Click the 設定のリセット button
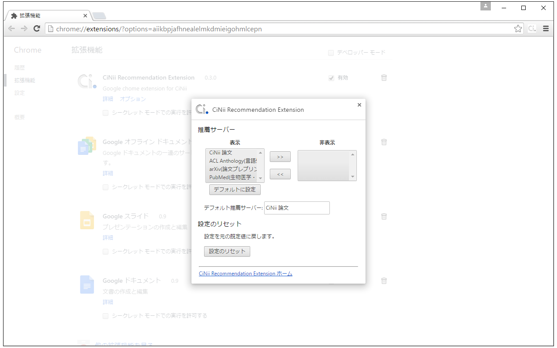Viewport: 557px width, 348px height. [x=227, y=251]
